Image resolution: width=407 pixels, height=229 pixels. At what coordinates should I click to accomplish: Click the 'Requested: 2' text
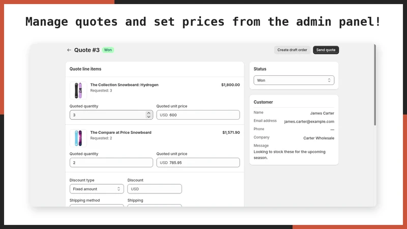pos(101,138)
